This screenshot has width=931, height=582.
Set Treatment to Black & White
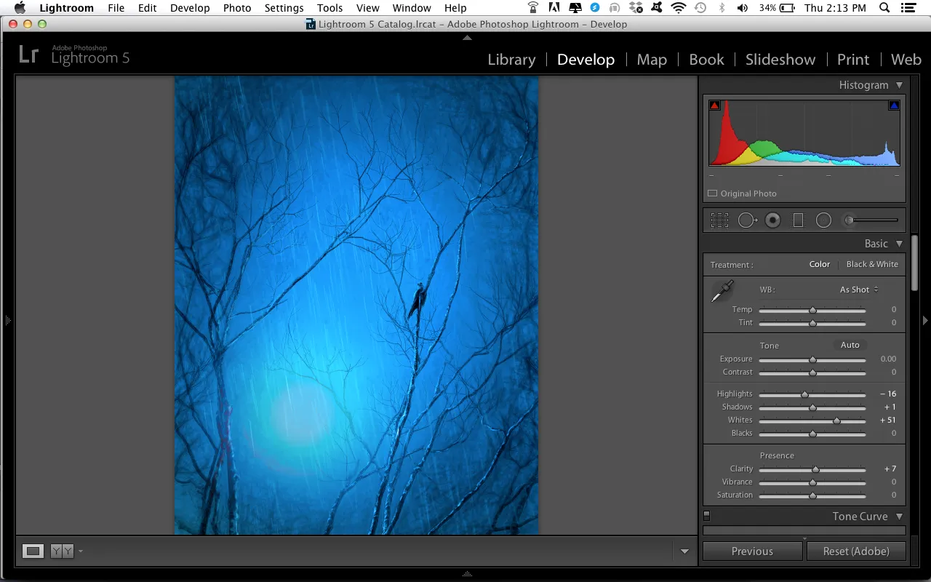[x=872, y=264]
